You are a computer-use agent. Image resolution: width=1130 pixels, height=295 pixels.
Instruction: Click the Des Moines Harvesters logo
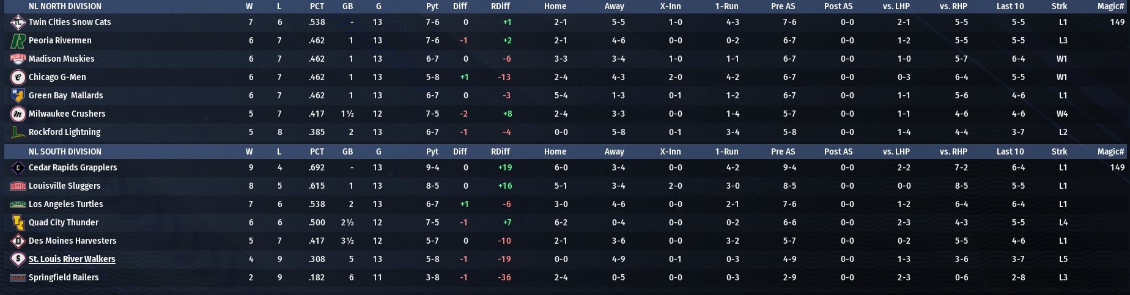pos(18,241)
